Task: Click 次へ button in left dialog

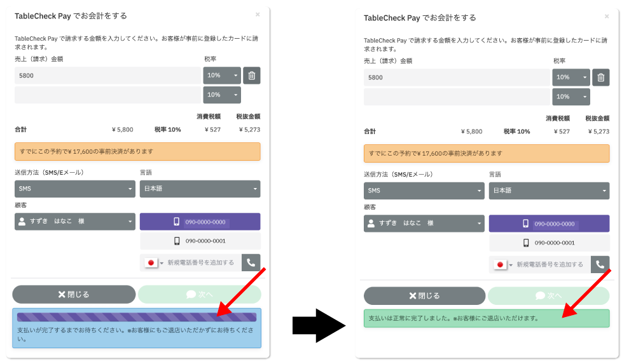Action: click(x=200, y=295)
